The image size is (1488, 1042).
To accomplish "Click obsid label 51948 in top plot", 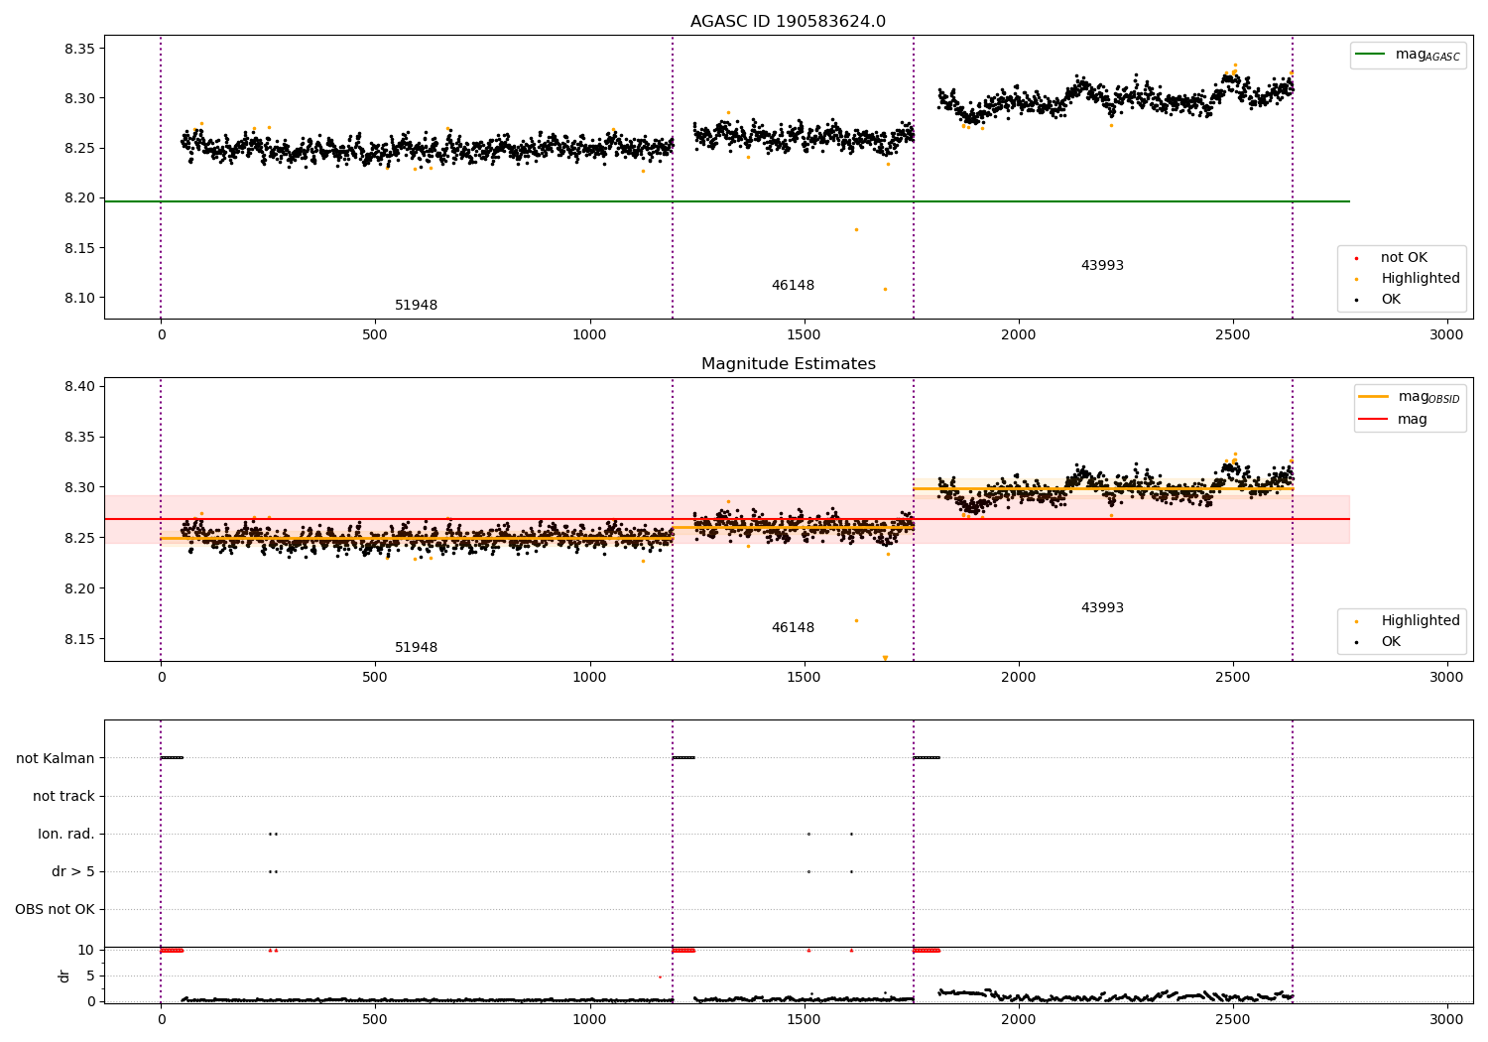I will tap(416, 306).
